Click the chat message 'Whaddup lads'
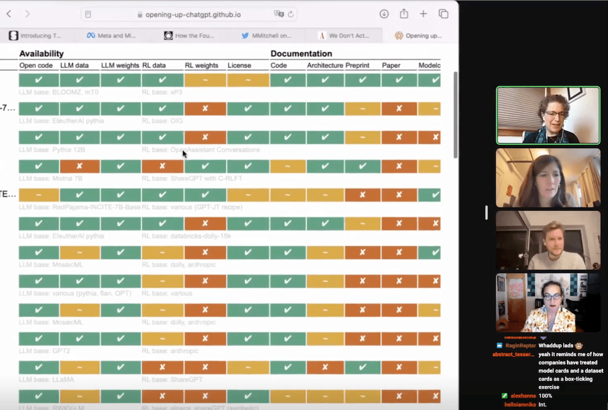This screenshot has width=608, height=410. 555,345
